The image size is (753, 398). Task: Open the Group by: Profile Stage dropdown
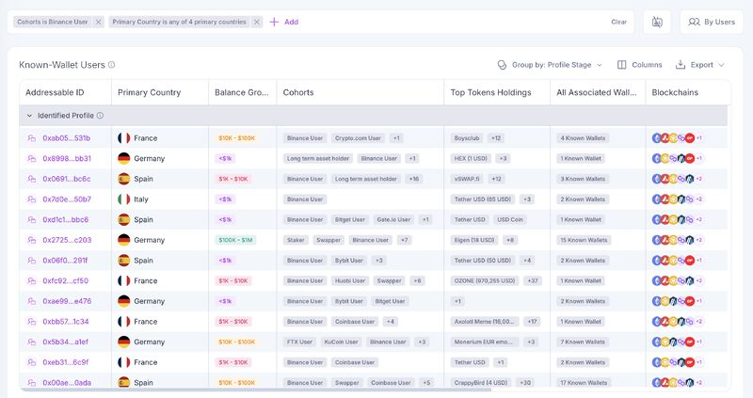coord(550,65)
